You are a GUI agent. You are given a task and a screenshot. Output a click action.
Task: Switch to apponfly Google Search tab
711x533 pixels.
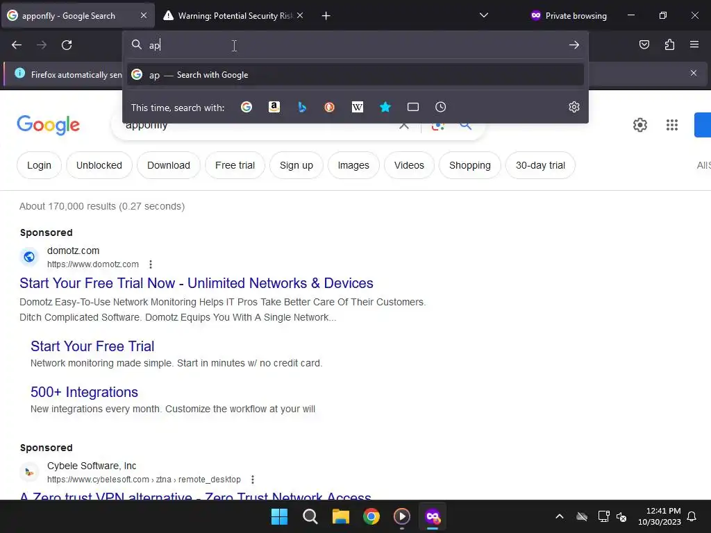coord(78,16)
